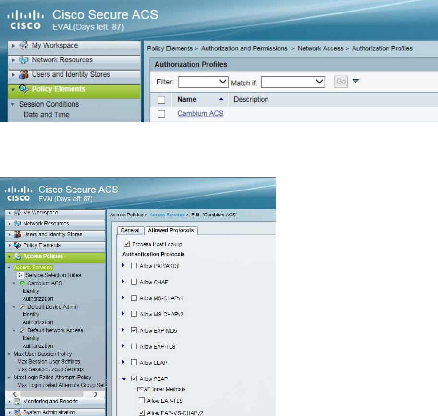Collapse the Max User Session Policy node
Screen dimensions: 438x416
pos(9,354)
